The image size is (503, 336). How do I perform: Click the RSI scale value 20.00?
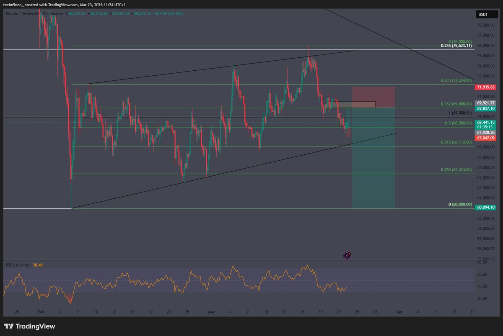(x=482, y=298)
